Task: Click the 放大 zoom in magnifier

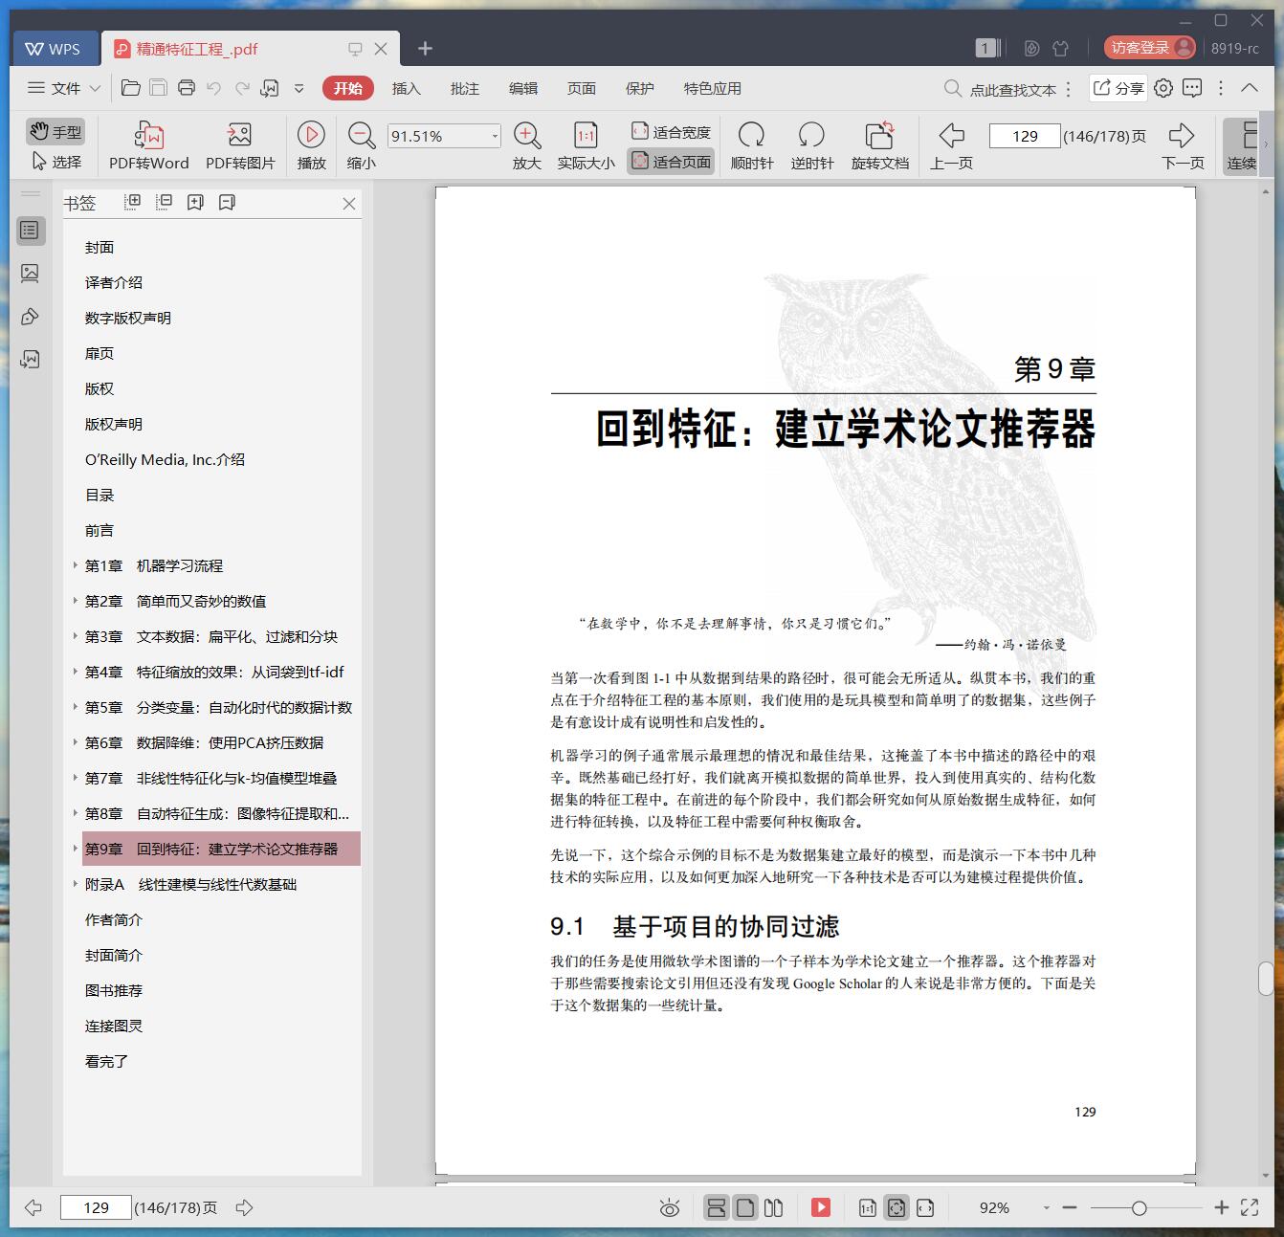Action: (x=527, y=145)
